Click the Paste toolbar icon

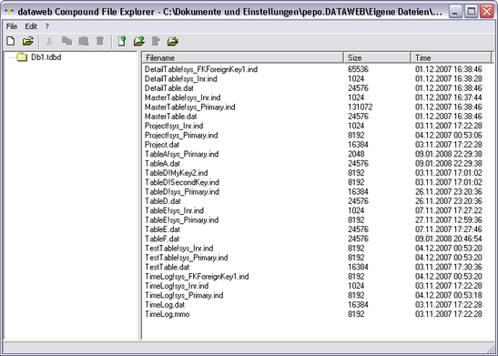[84, 41]
